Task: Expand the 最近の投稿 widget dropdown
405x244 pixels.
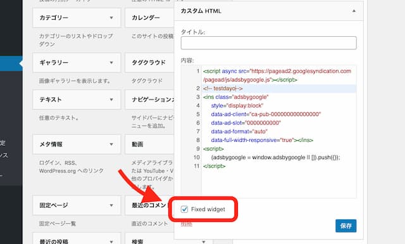Action: tap(111, 241)
